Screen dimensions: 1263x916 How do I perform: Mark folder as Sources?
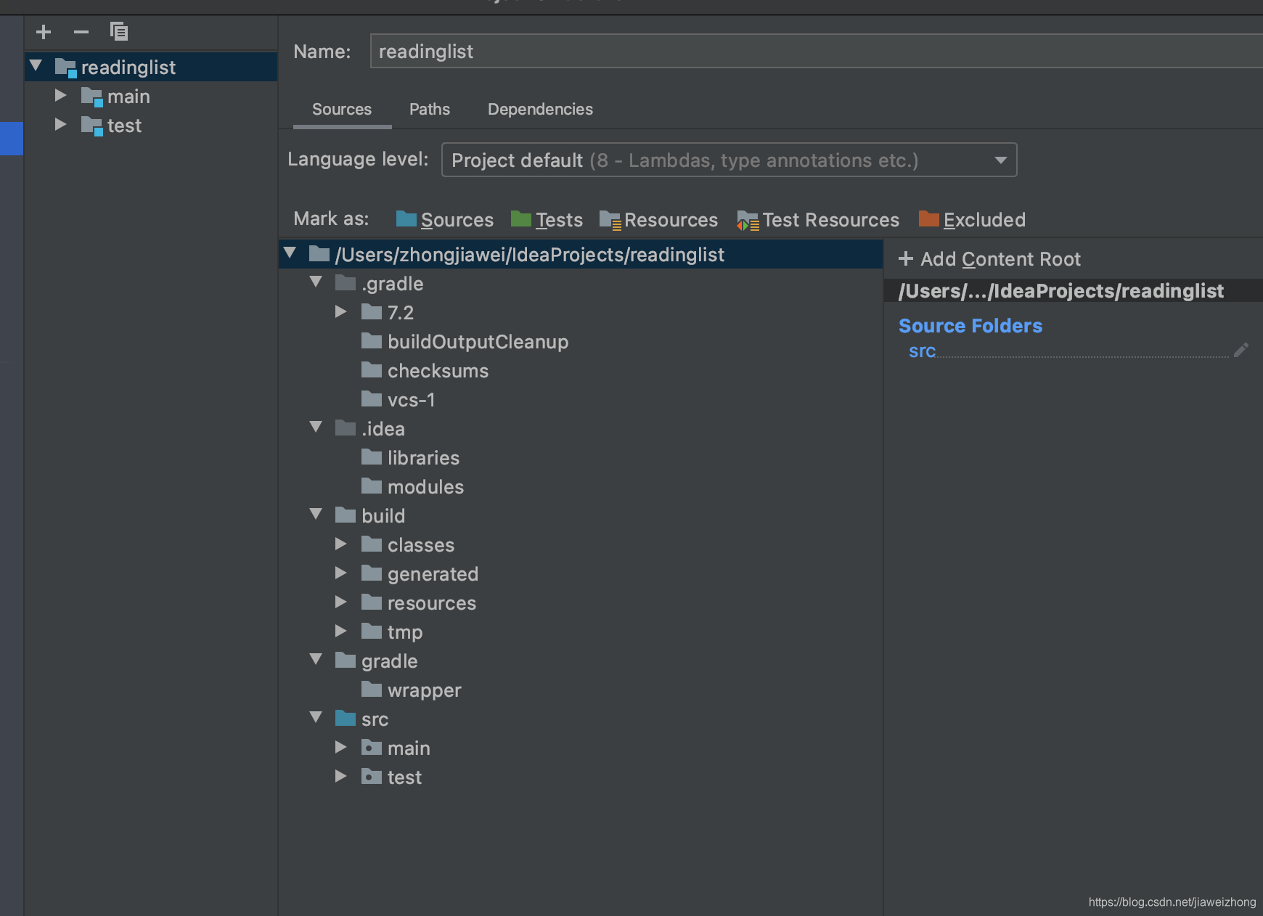pyautogui.click(x=445, y=219)
